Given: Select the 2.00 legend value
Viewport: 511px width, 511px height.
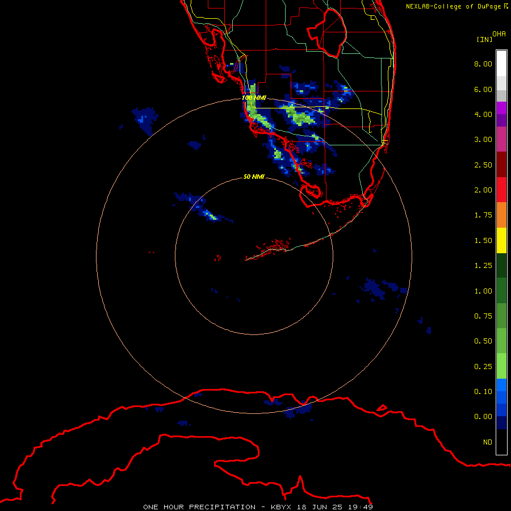Looking at the screenshot, I should pos(483,190).
